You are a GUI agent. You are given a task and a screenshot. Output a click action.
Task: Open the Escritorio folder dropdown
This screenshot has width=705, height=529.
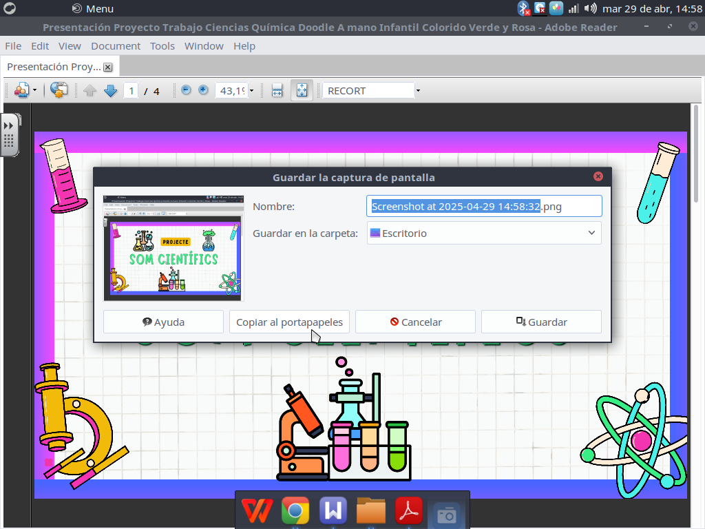pos(484,233)
